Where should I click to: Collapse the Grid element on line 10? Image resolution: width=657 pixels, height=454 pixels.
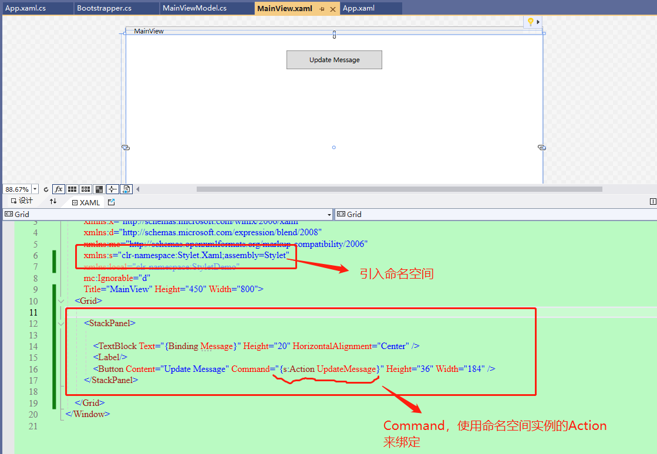61,301
